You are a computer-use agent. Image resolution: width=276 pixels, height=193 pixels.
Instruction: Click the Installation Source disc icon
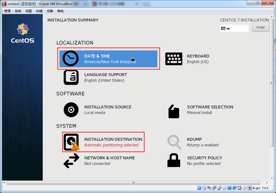click(71, 110)
